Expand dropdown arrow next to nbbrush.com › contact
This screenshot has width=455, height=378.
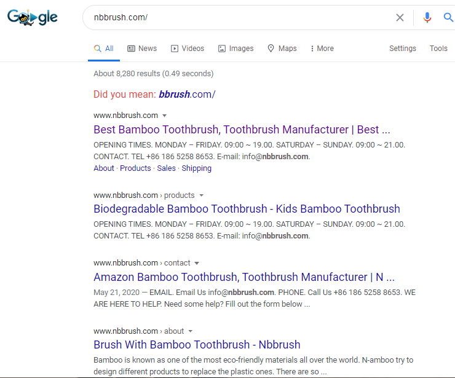tap(197, 263)
